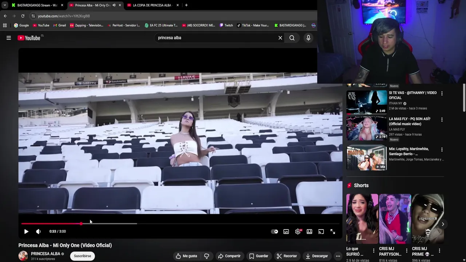Reload the current page
This screenshot has width=466, height=262.
coord(23,16)
